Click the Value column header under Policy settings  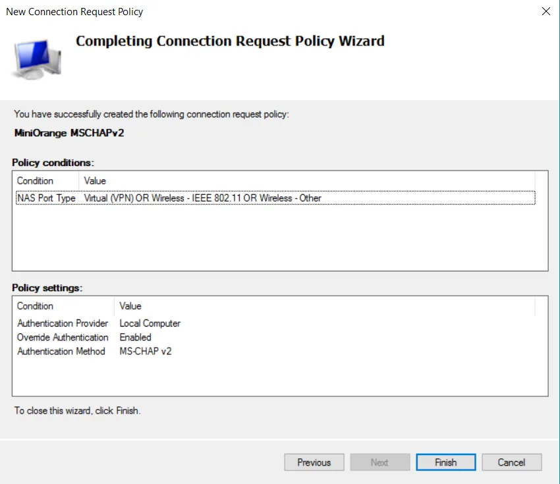[x=130, y=306]
